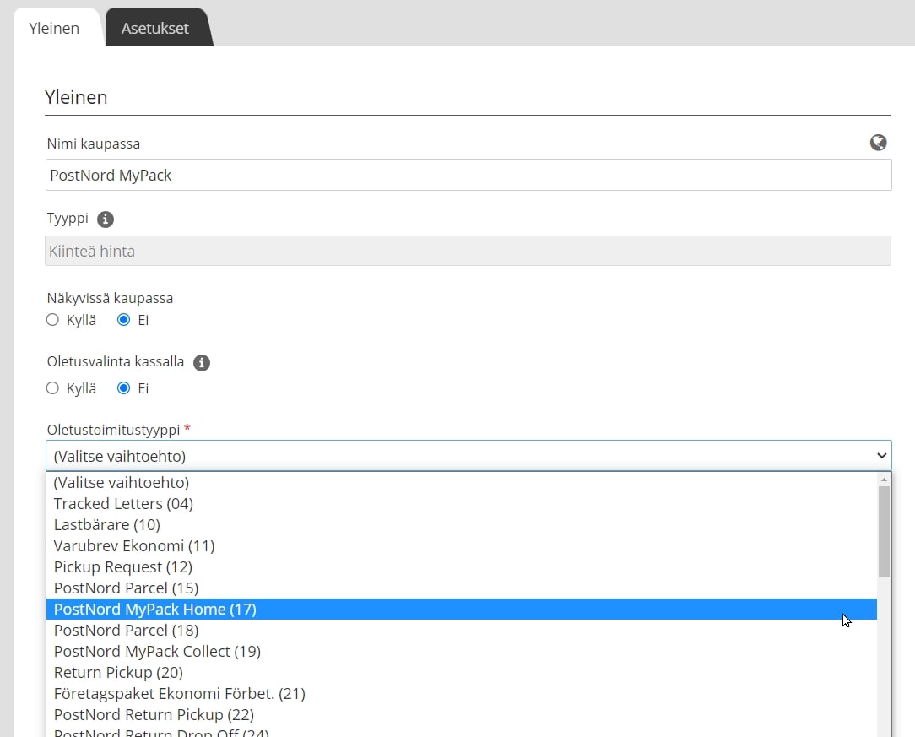Choose Pickup Request (12) option
Screen dimensions: 915x737
click(x=462, y=566)
